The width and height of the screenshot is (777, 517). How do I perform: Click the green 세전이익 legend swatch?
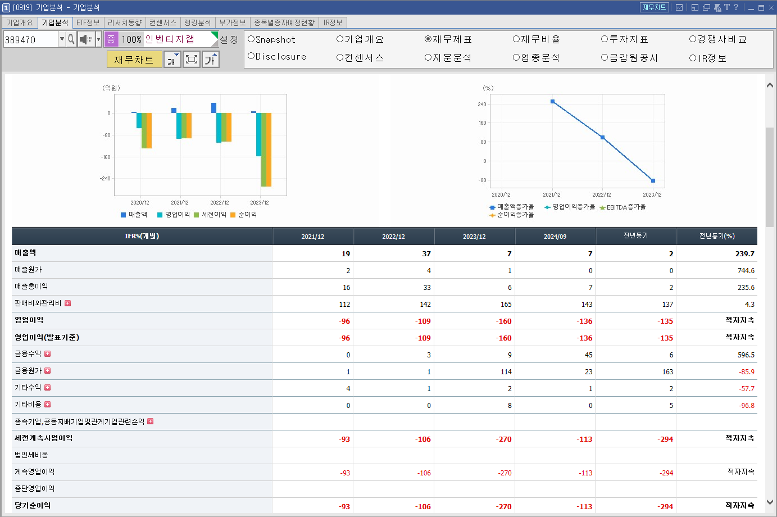coord(197,215)
